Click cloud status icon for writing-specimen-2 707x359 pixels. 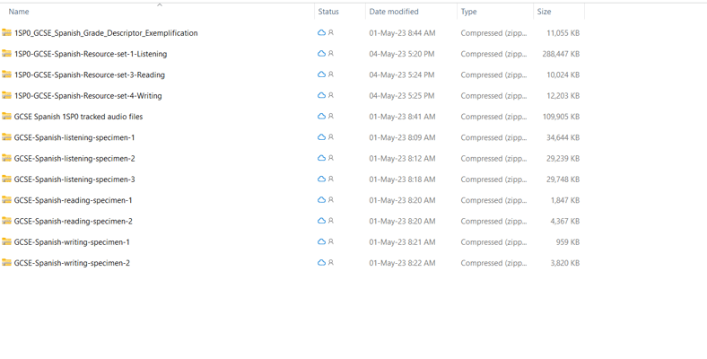321,262
